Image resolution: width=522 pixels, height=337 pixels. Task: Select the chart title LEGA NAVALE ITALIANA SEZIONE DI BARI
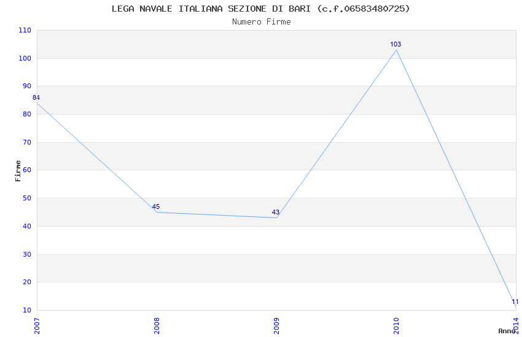(x=260, y=9)
